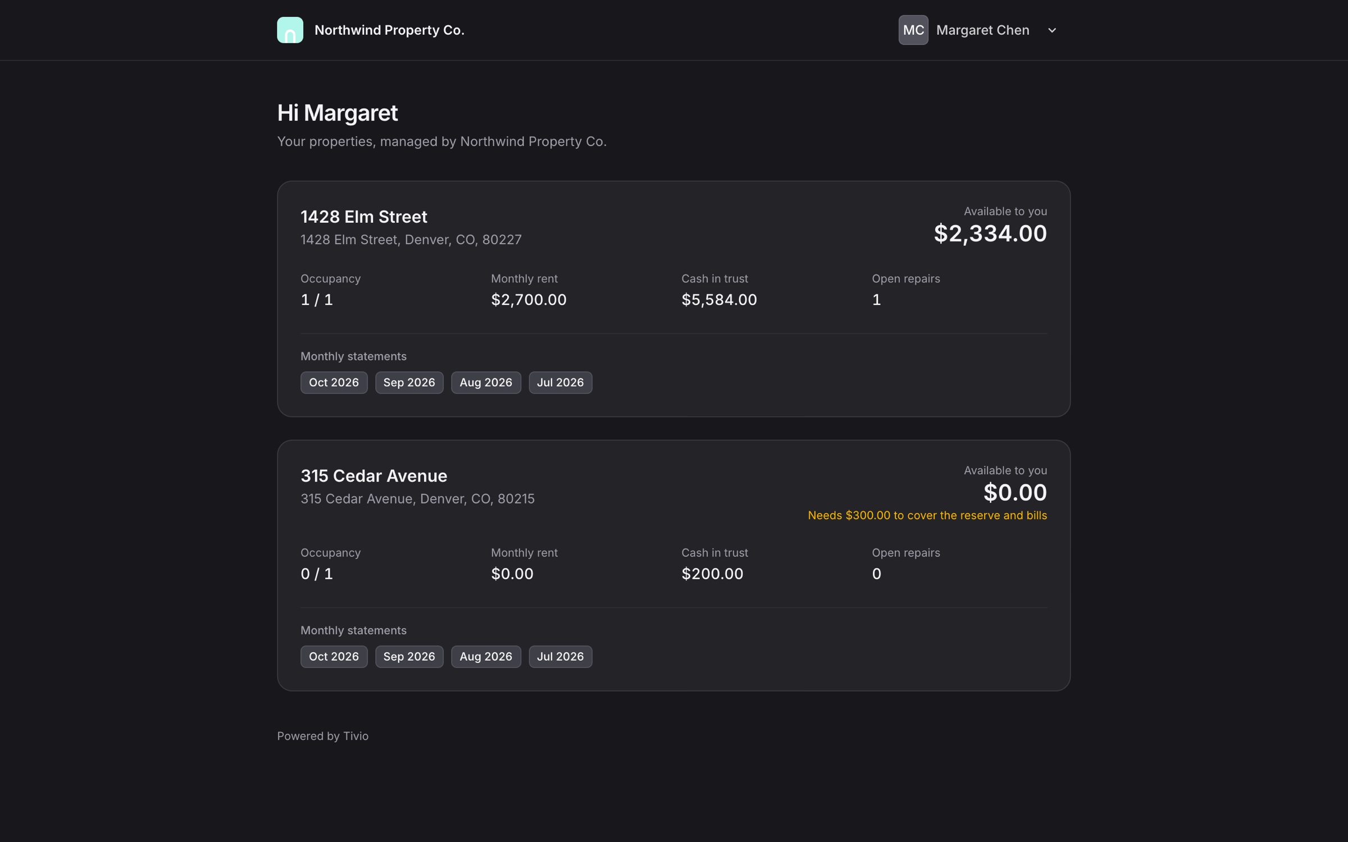The image size is (1348, 842).
Task: Select the 315 Cedar Avenue property title
Action: (x=374, y=475)
